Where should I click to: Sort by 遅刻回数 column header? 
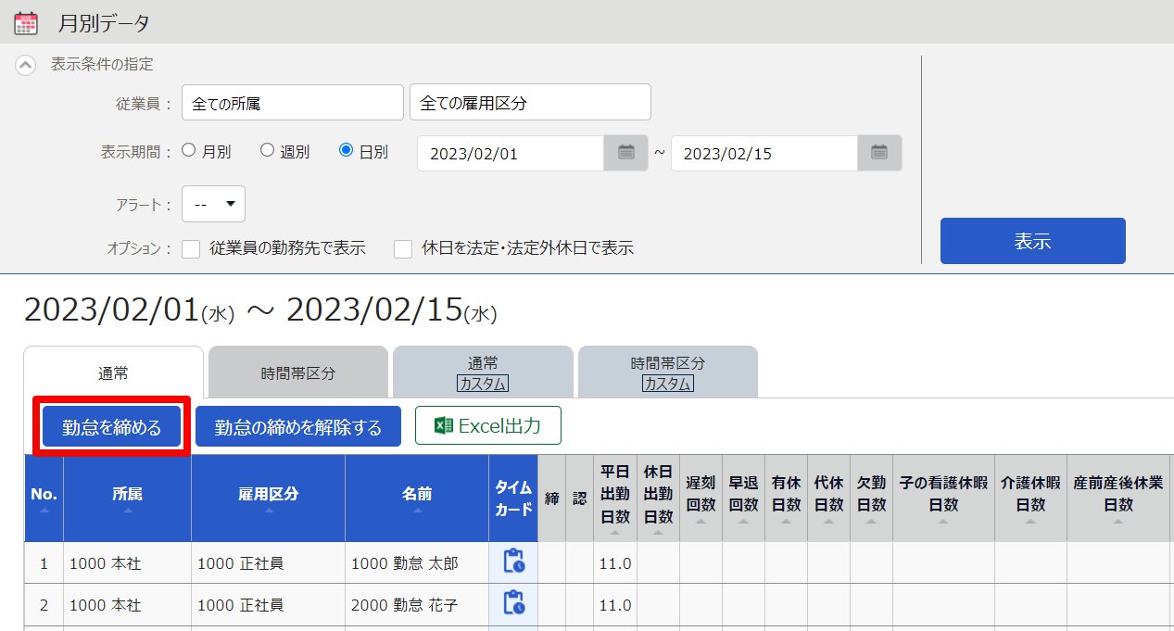(701, 498)
